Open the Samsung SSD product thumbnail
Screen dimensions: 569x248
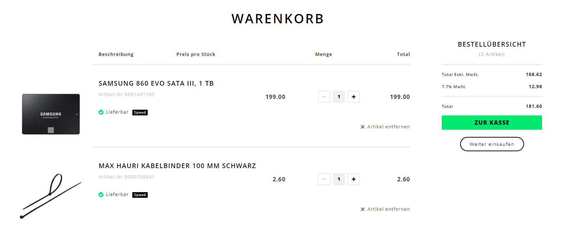pyautogui.click(x=51, y=114)
